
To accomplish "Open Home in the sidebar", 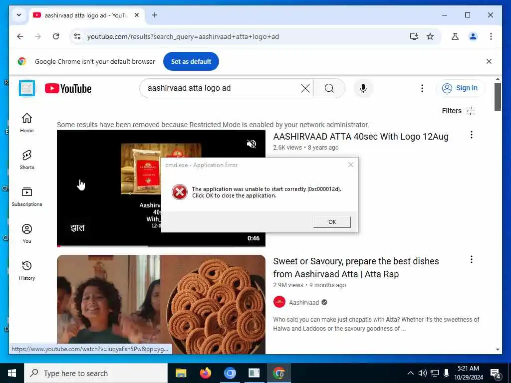I will (x=27, y=123).
